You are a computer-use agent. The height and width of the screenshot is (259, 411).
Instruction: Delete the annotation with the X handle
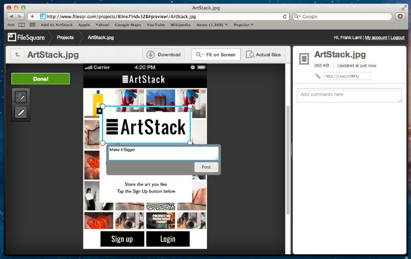[99, 111]
